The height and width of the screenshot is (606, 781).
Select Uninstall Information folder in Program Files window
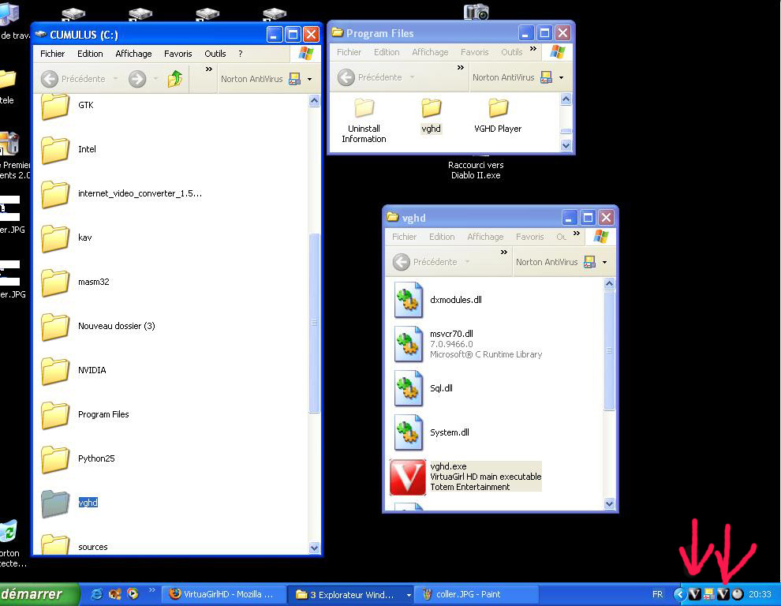[364, 121]
